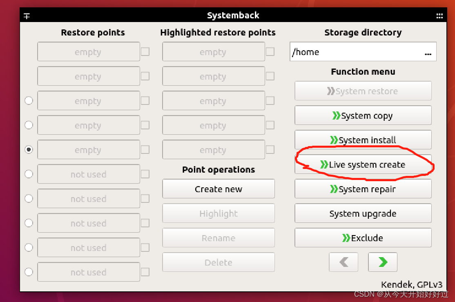Select radio beside the first 'not used' row
The width and height of the screenshot is (455, 302).
29,174
